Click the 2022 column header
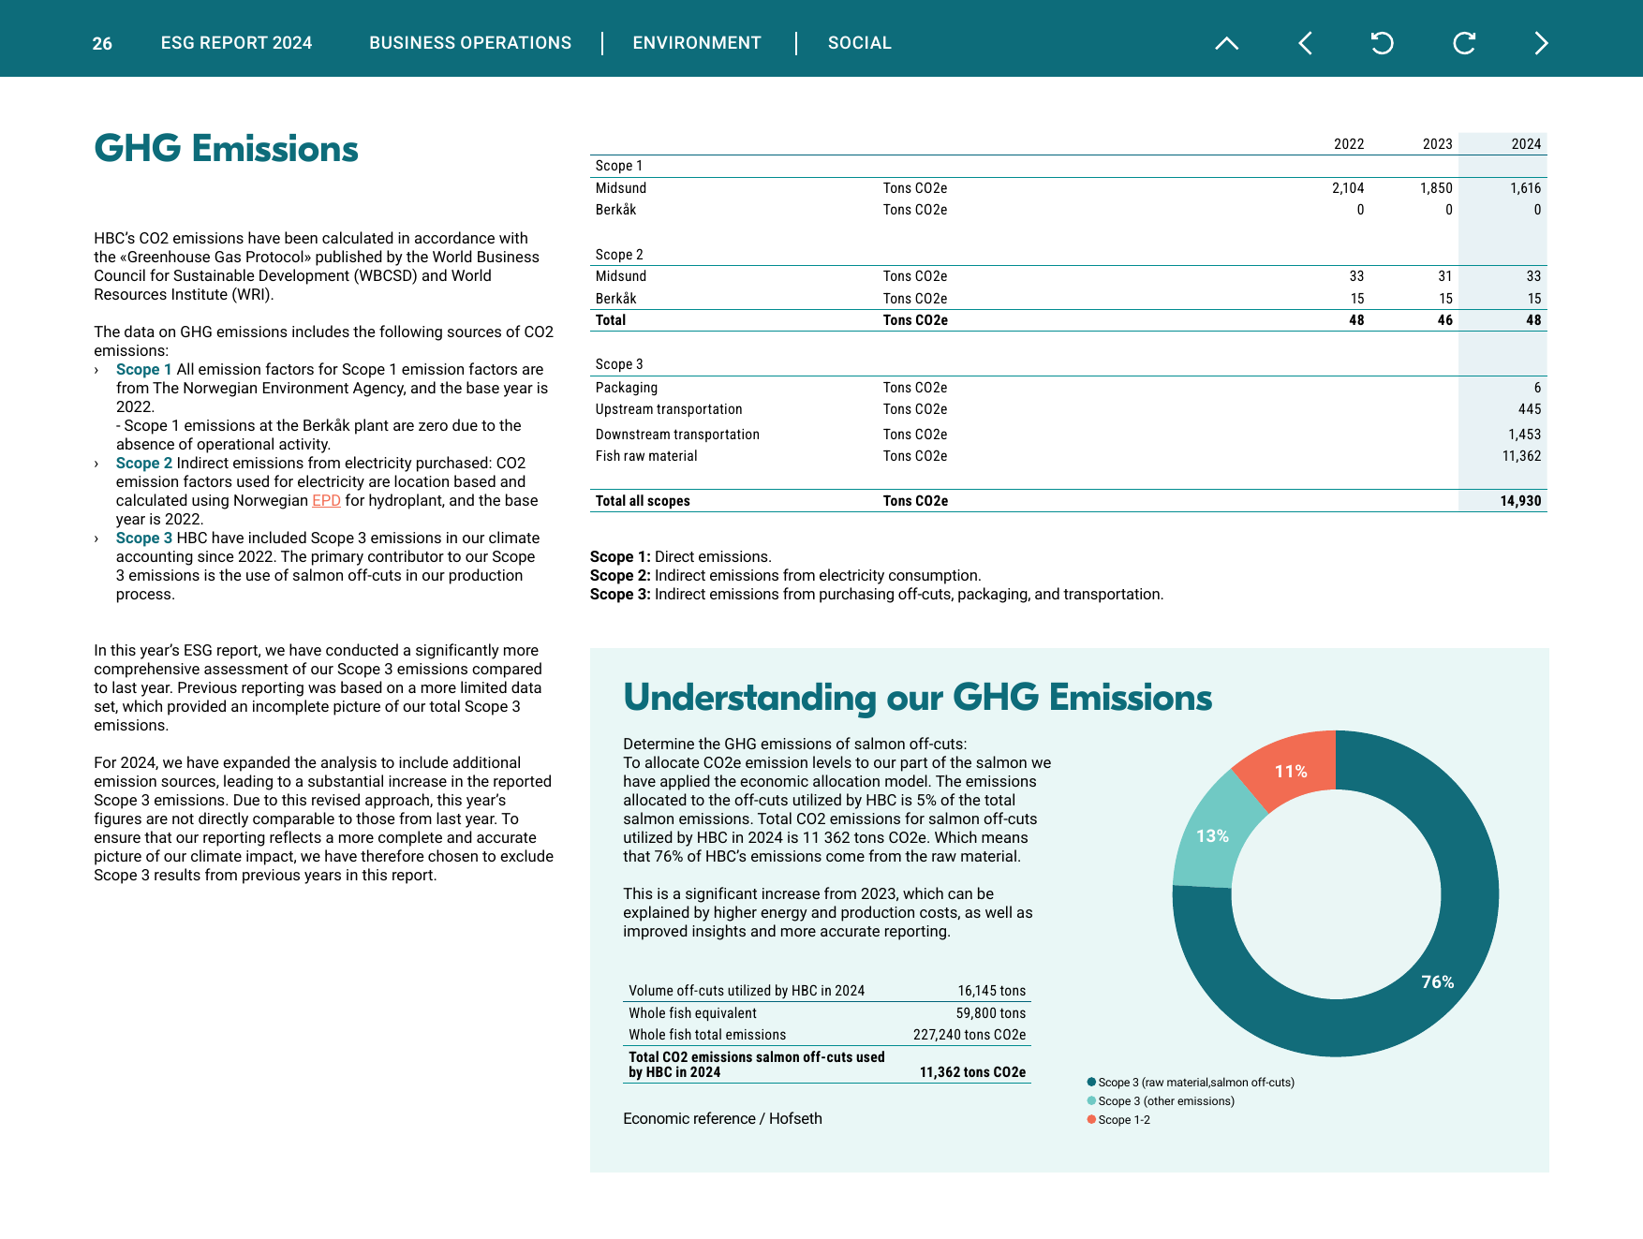 click(1349, 144)
